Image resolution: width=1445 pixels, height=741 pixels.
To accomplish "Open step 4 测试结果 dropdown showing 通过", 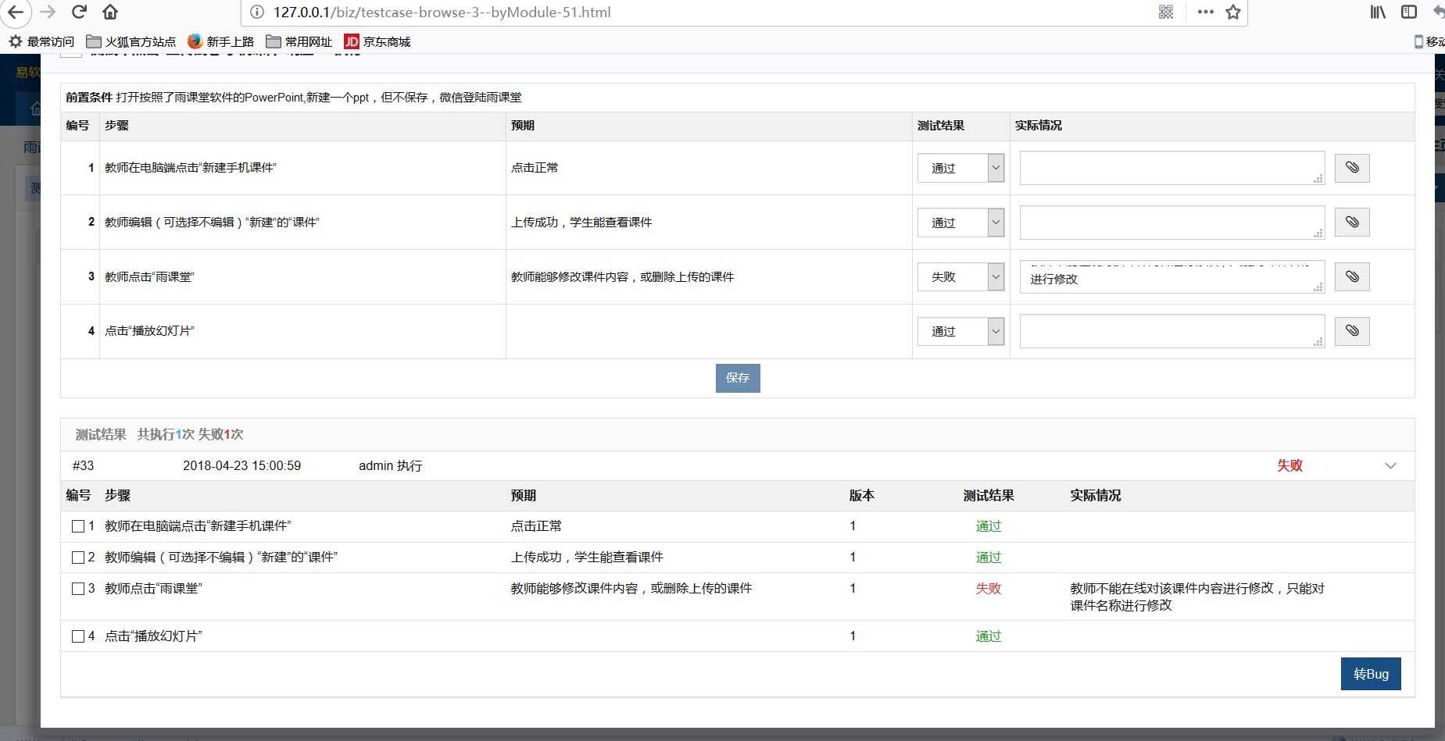I will click(x=960, y=331).
